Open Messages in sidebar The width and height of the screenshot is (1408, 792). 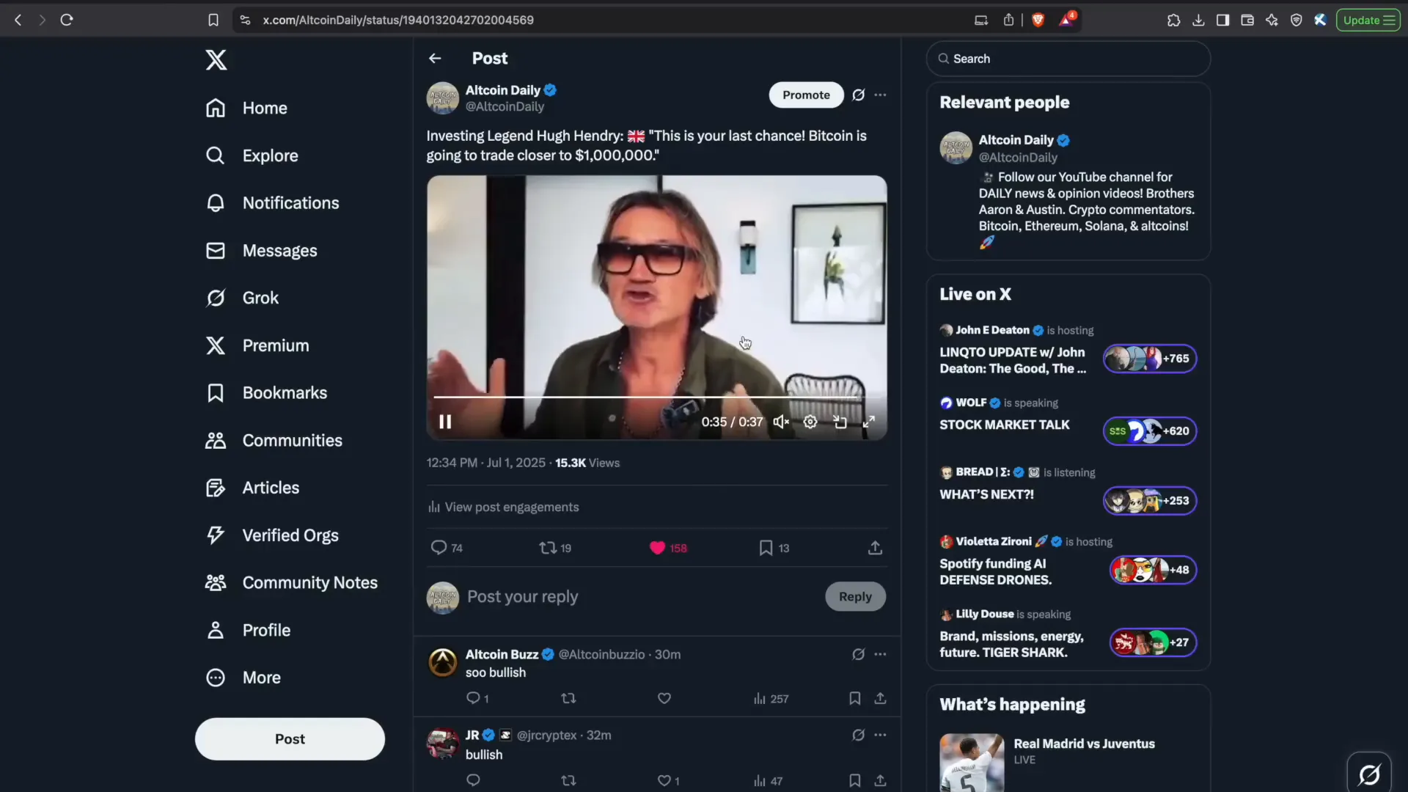tap(261, 251)
